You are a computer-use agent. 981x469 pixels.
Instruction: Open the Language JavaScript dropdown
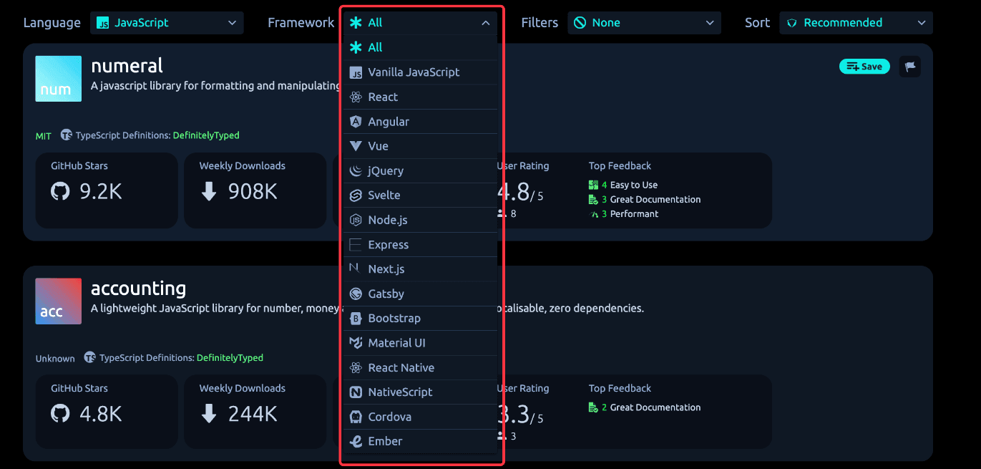(x=167, y=23)
